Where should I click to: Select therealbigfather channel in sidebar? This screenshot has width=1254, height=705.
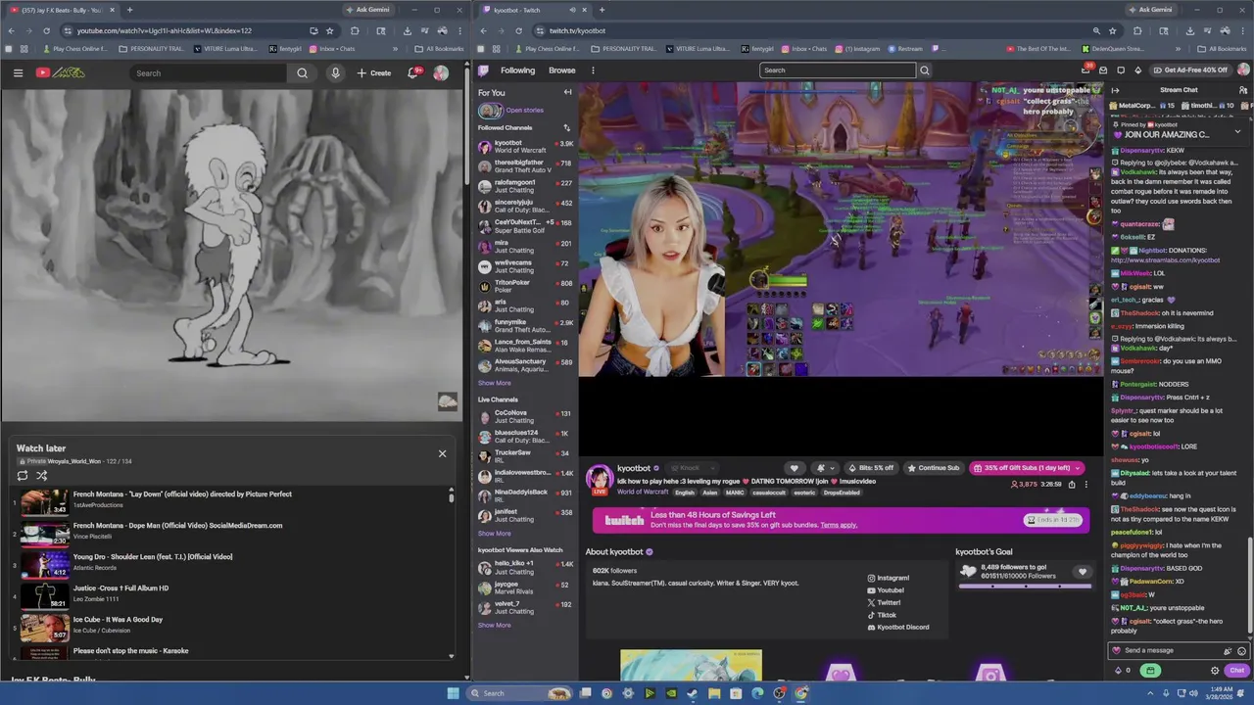point(525,166)
